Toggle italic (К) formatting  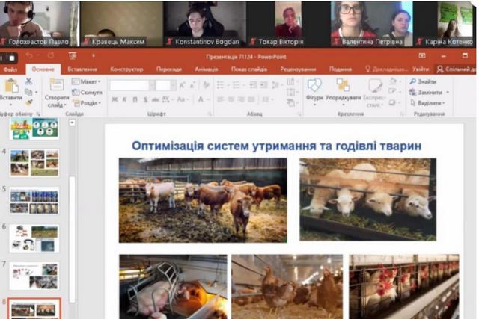124,99
